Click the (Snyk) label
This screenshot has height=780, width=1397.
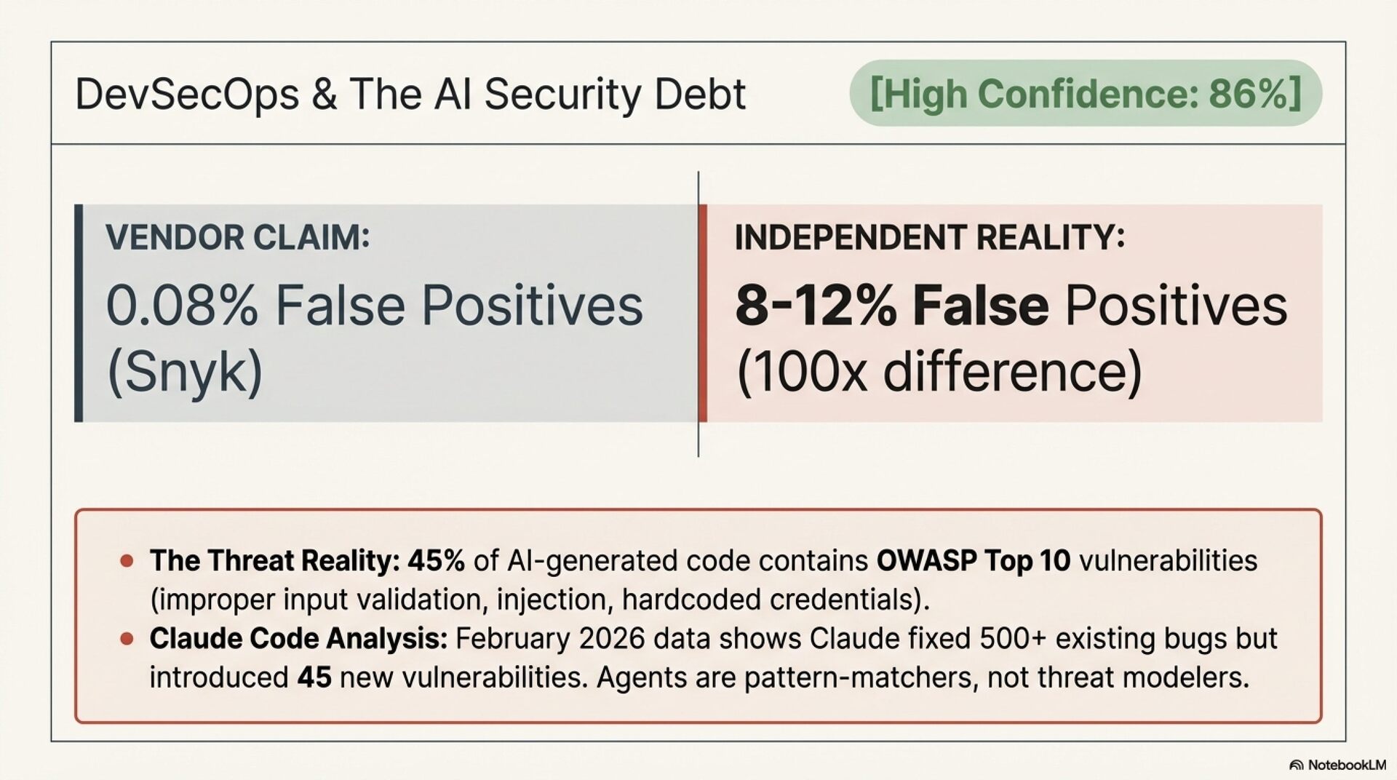(185, 372)
